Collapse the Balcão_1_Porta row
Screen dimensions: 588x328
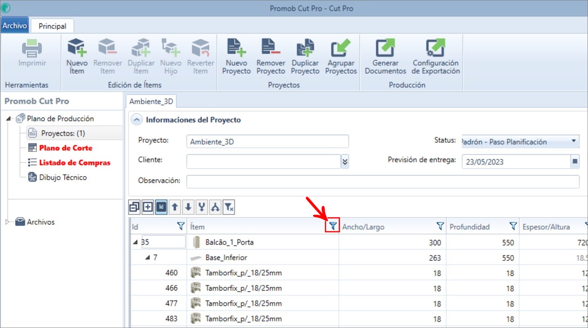pyautogui.click(x=136, y=242)
